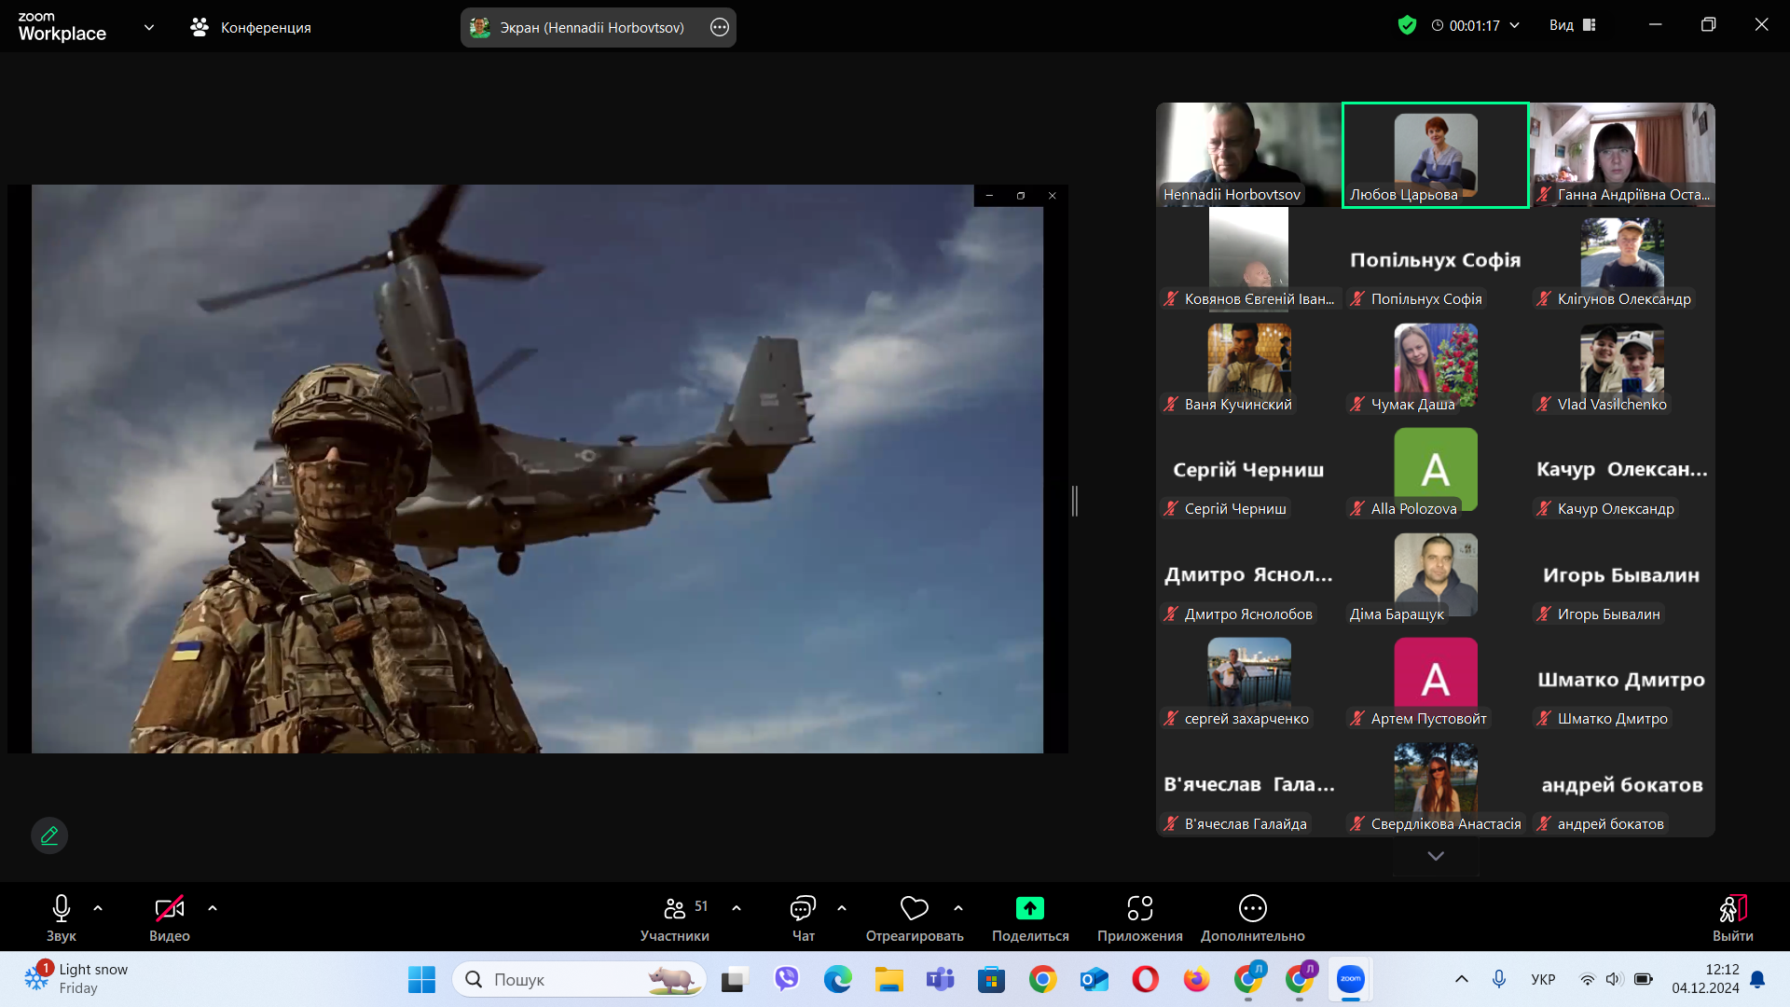Image resolution: width=1790 pixels, height=1007 pixels.
Task: Open the Participants list icon
Action: 675,908
